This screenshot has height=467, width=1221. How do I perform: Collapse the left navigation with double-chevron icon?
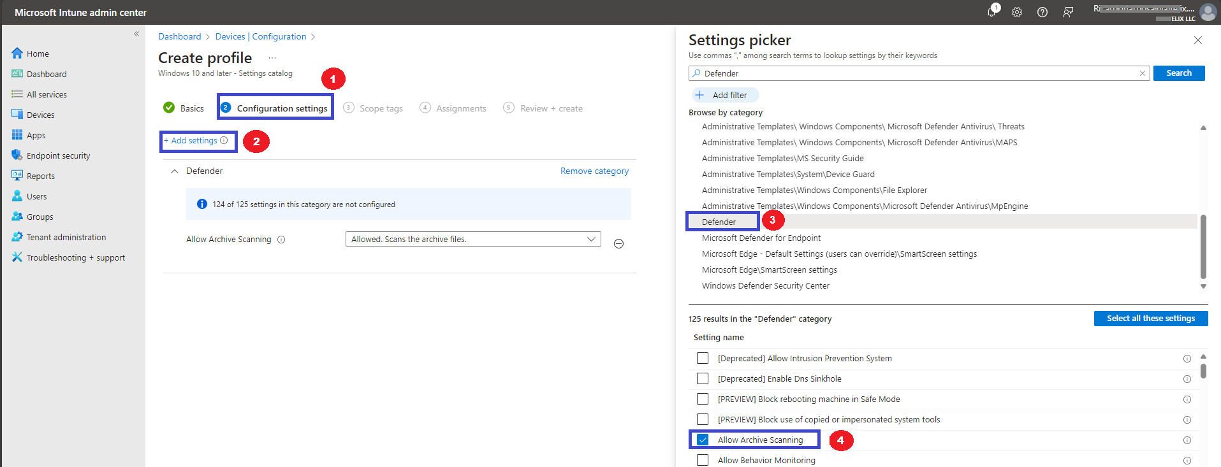136,34
